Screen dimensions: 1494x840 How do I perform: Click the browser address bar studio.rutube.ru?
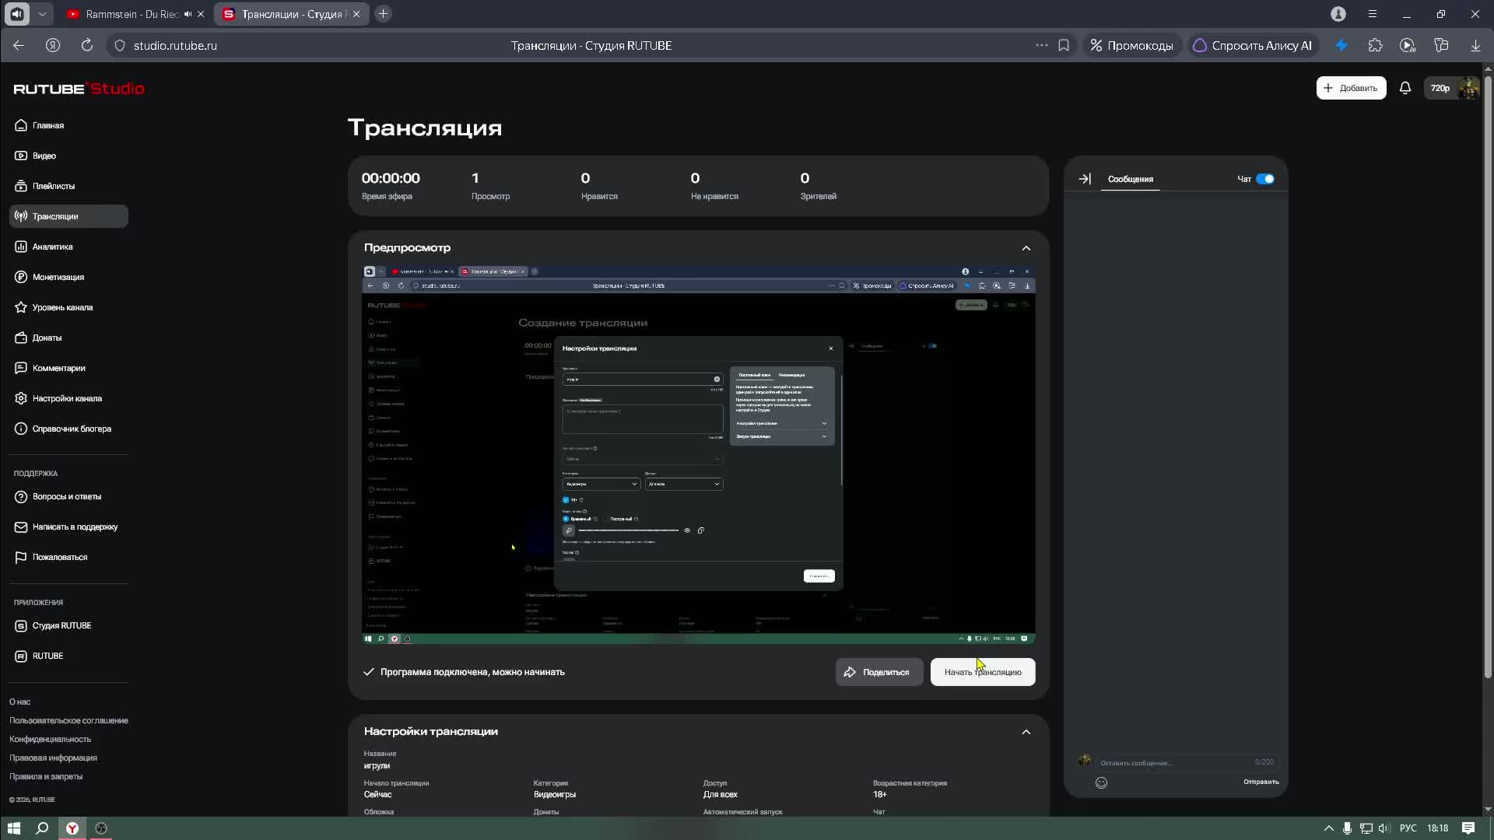(175, 45)
